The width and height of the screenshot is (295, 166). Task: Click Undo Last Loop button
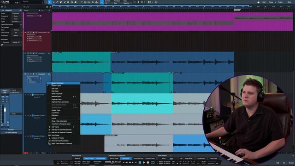(138, 159)
